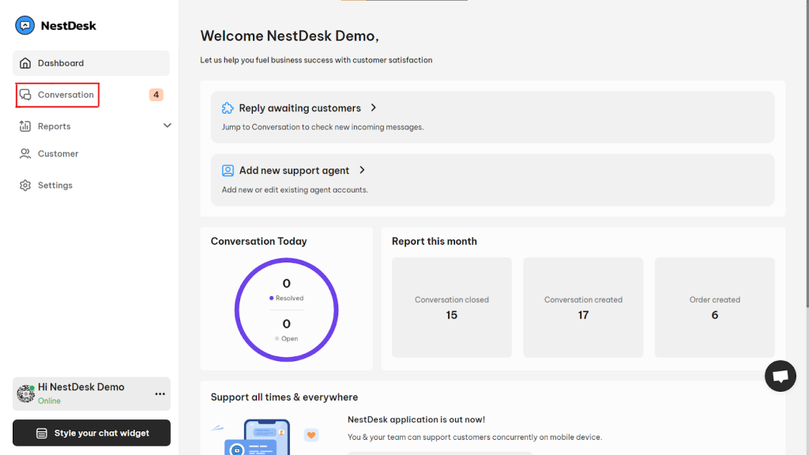The width and height of the screenshot is (809, 455).
Task: Open the Customer menu item
Action: (58, 154)
